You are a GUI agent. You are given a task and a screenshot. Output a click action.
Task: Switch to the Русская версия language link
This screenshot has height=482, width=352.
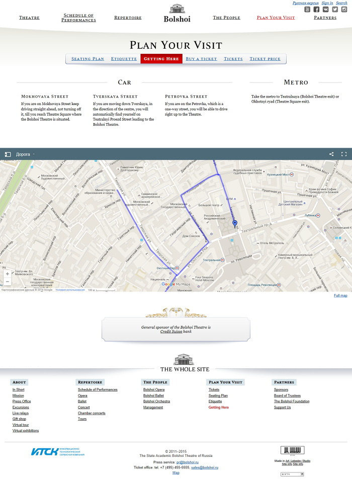click(306, 3)
